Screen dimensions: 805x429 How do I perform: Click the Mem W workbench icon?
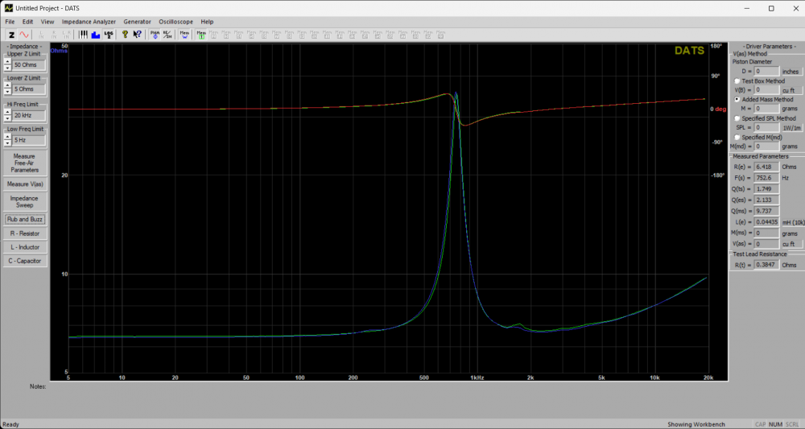pos(184,35)
